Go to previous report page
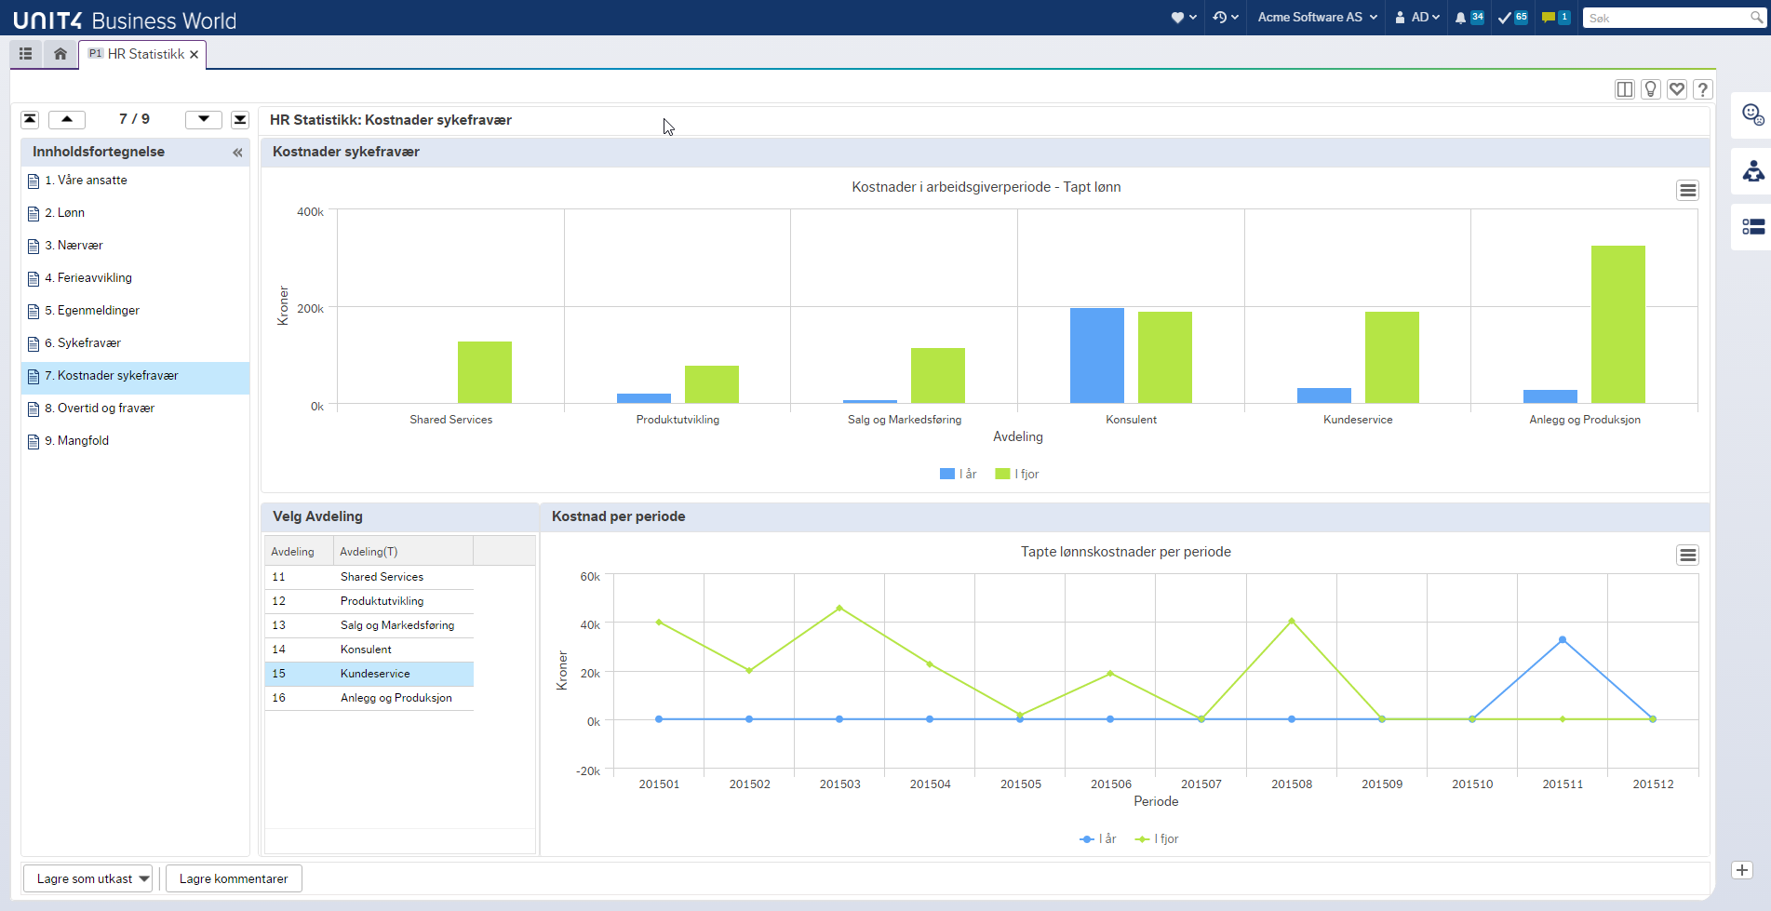 tap(67, 119)
